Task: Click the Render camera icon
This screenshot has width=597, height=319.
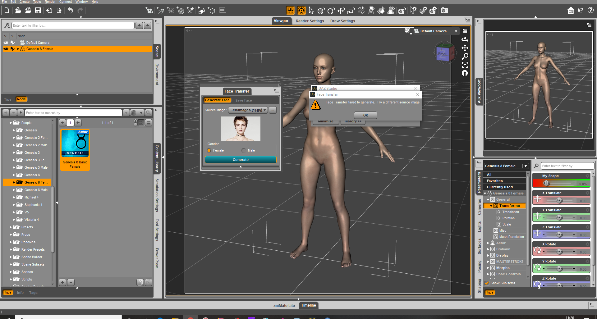Action: point(444,11)
